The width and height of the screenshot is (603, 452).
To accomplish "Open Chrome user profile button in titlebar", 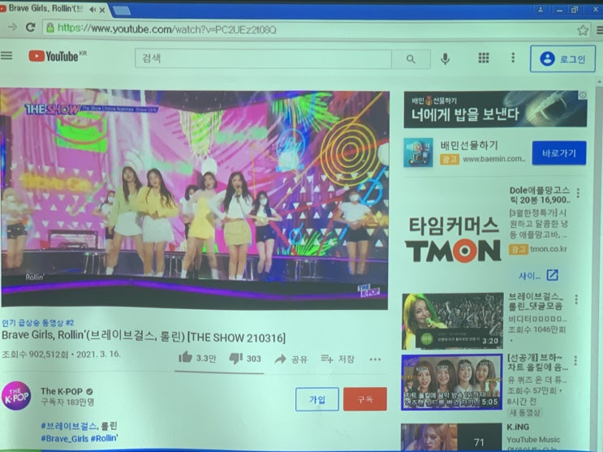I will tap(541, 10).
